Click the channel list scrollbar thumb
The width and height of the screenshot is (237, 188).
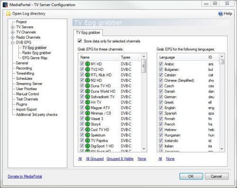click(144, 66)
